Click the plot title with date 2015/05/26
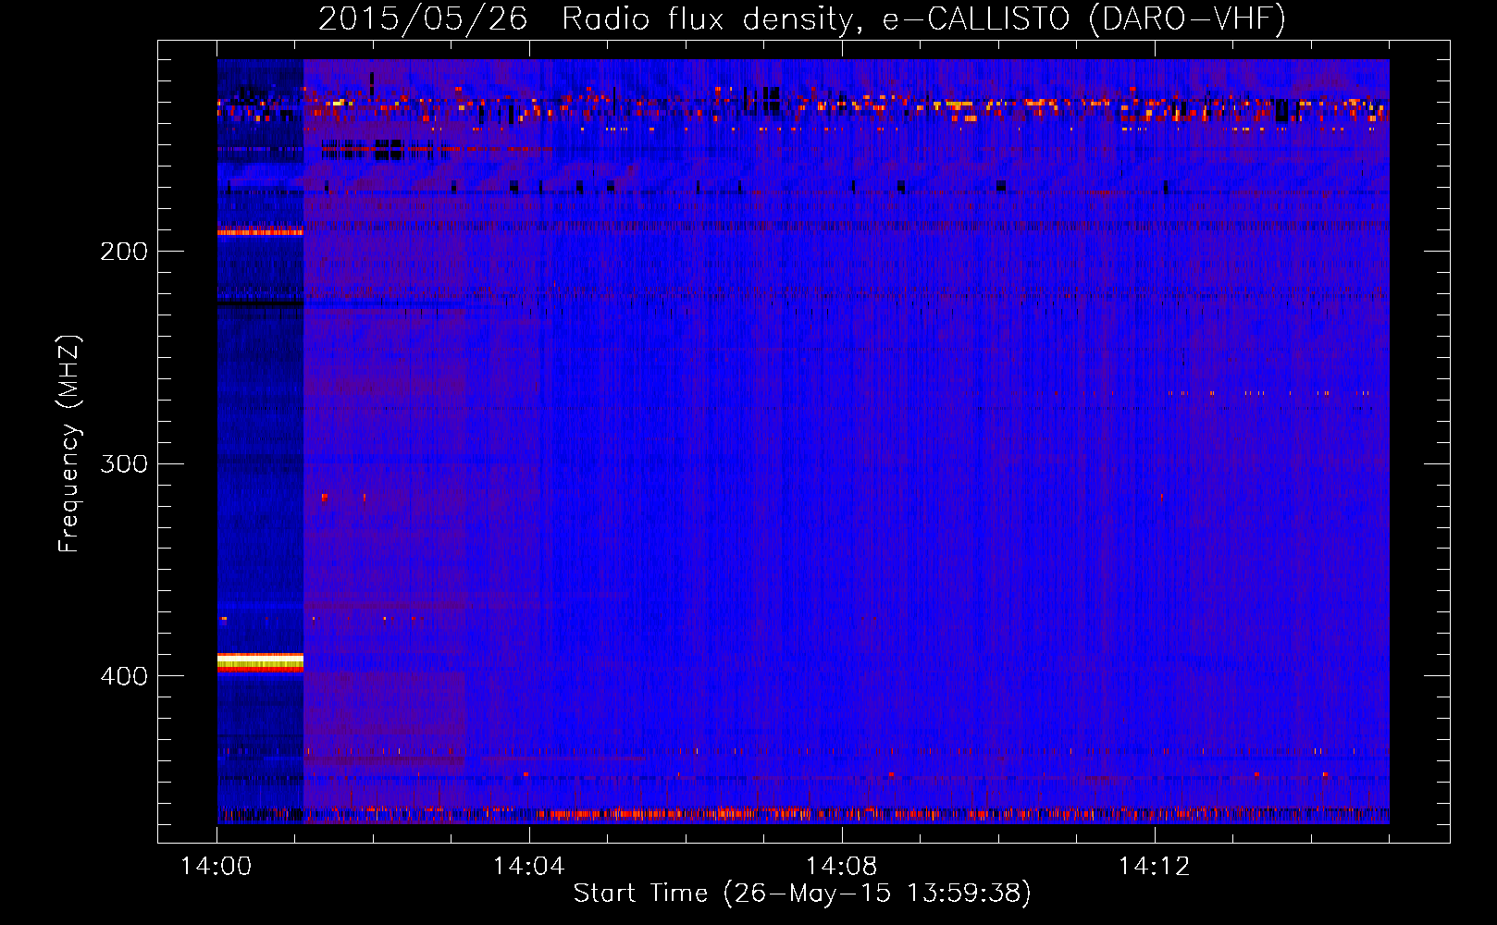 (x=802, y=18)
